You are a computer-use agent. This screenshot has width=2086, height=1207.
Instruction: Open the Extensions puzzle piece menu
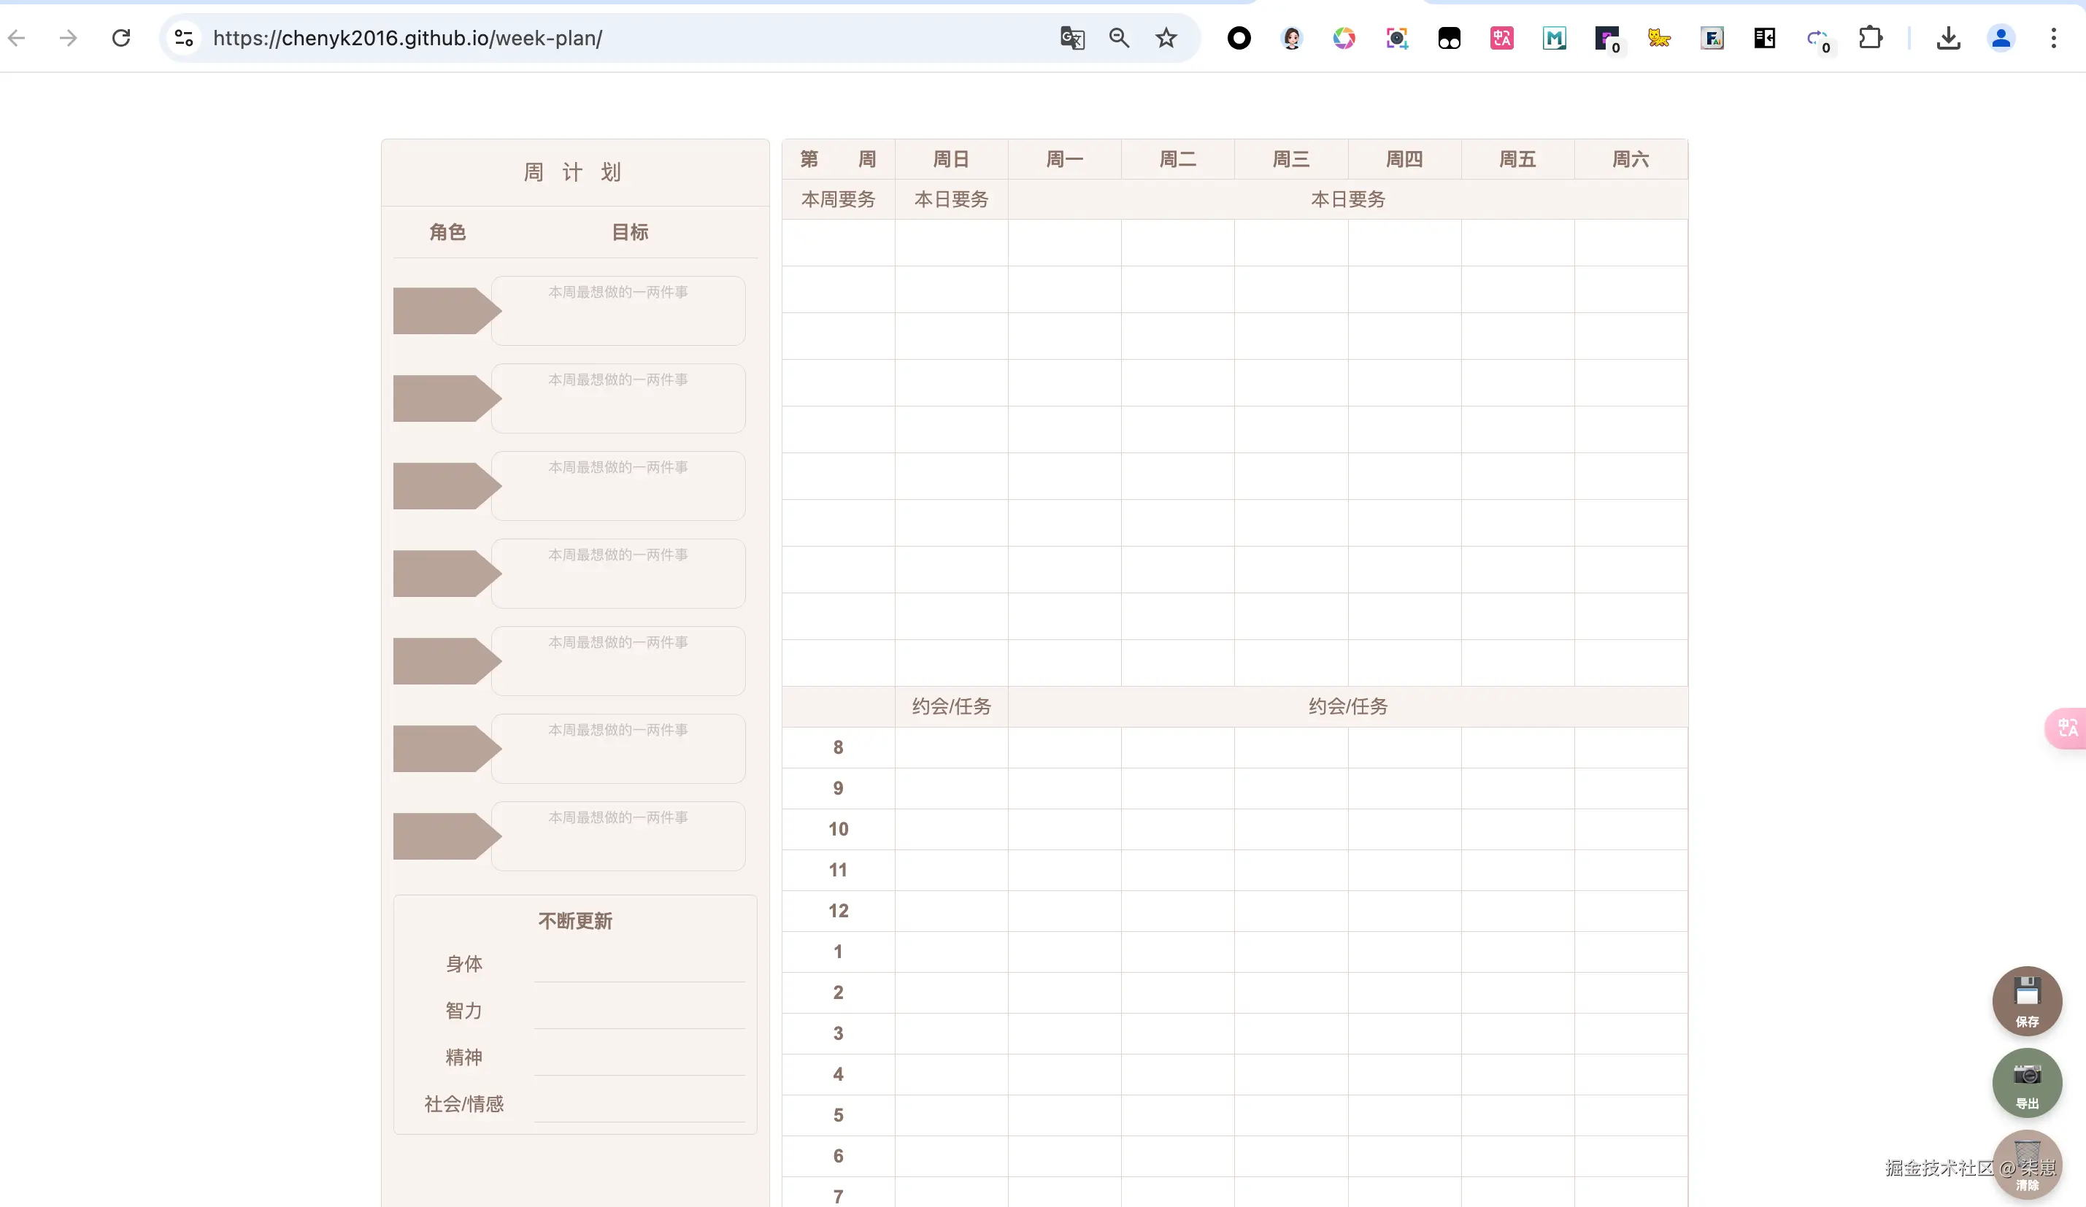(1870, 38)
